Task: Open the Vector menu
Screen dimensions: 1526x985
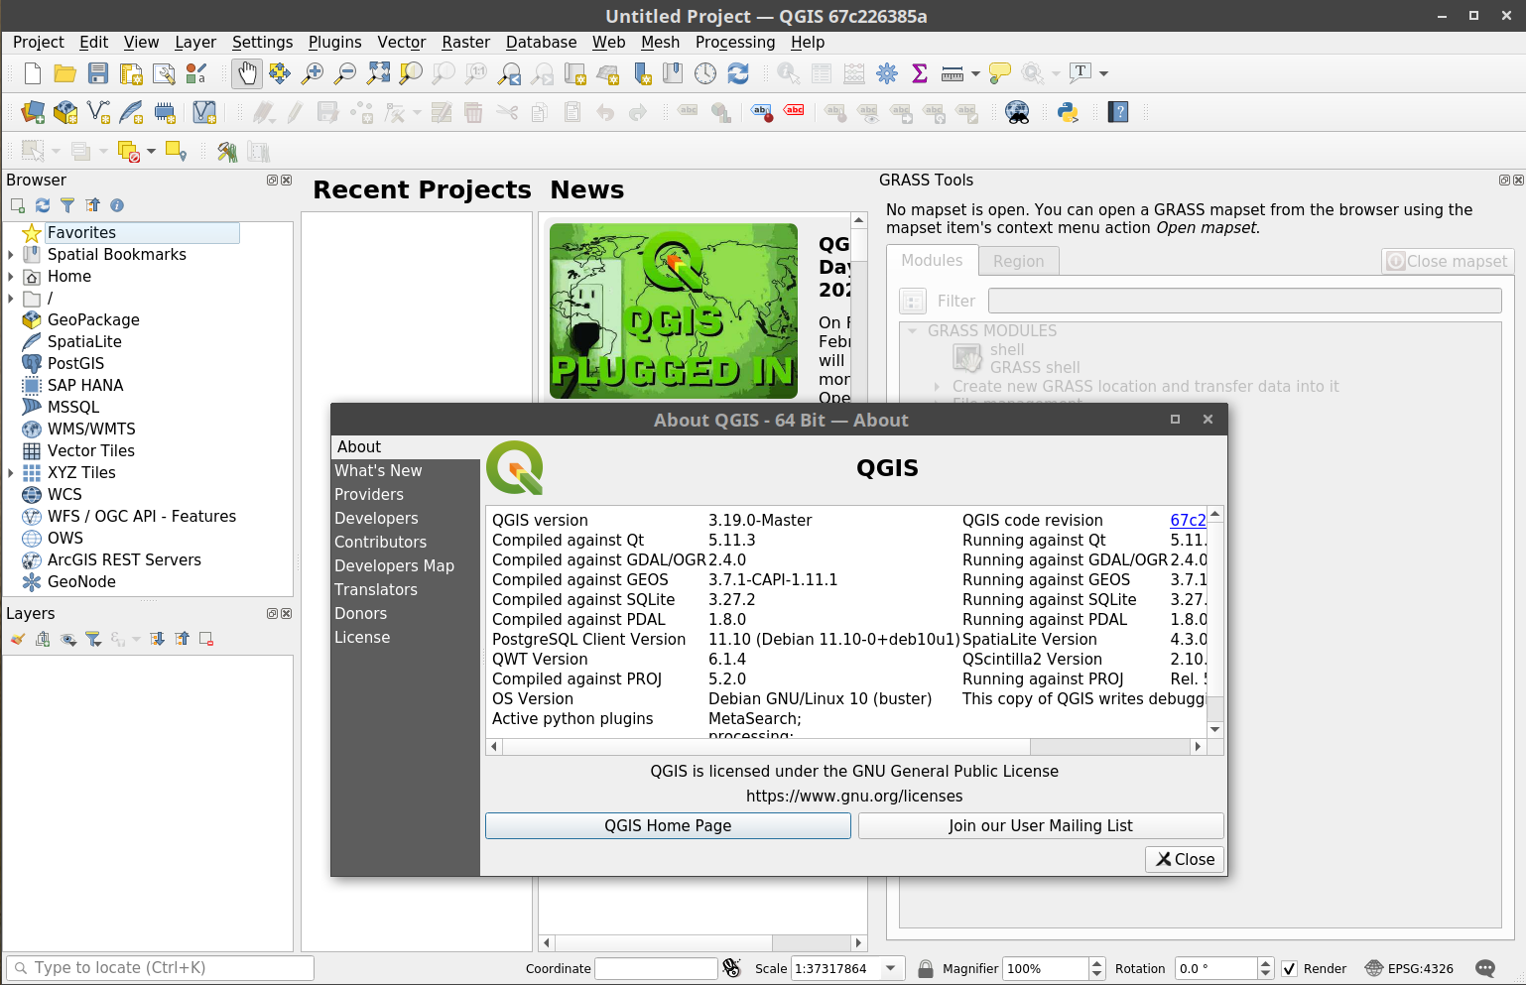Action: coord(402,42)
